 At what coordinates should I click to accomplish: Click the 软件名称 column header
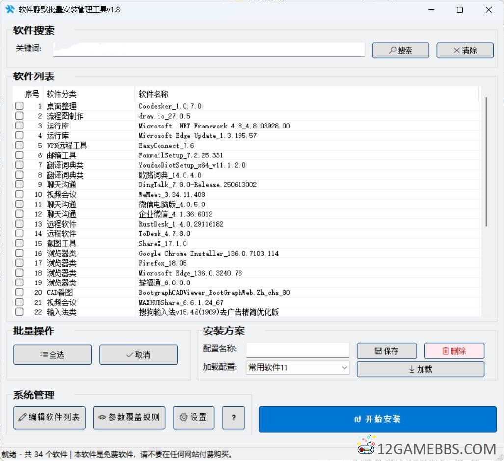[x=153, y=94]
